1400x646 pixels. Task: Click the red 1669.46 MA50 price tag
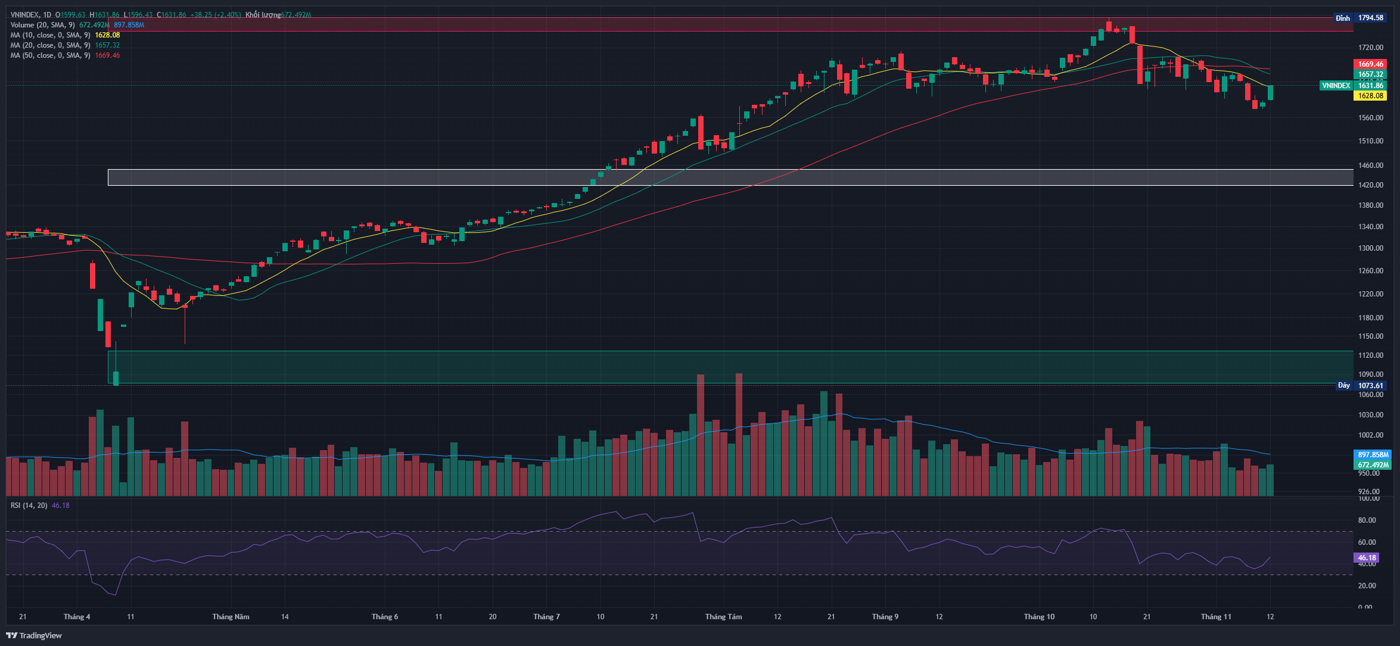[1370, 64]
